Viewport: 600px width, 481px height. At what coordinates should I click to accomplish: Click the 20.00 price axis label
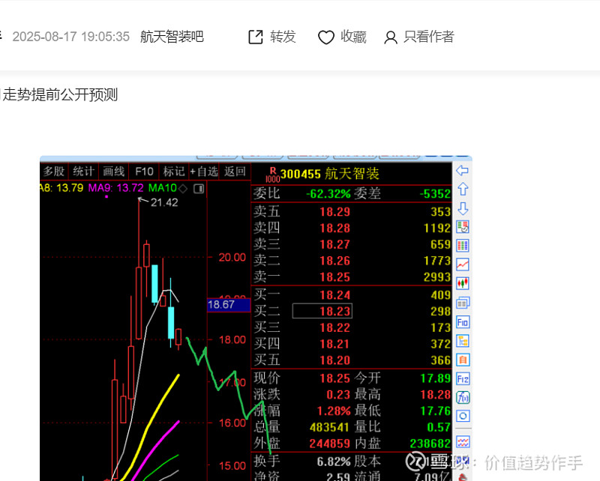[x=232, y=257]
